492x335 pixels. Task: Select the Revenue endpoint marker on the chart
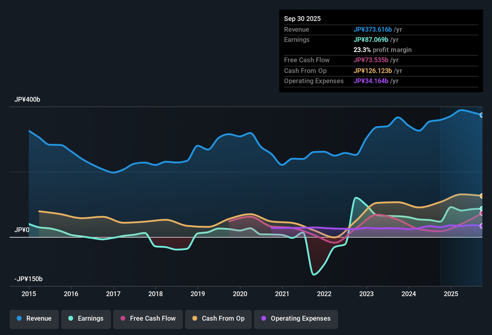click(x=482, y=115)
